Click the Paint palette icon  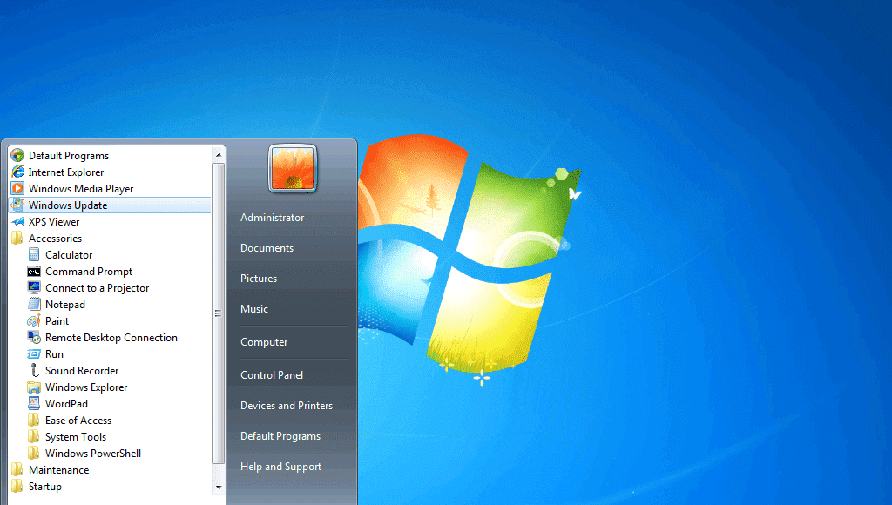click(x=34, y=321)
